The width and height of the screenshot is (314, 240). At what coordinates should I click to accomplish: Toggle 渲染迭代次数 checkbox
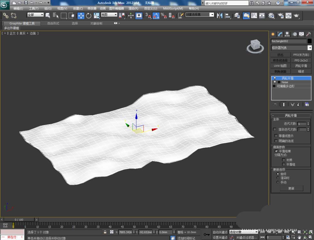[x=274, y=129]
